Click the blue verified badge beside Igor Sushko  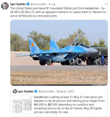[x=28, y=4]
